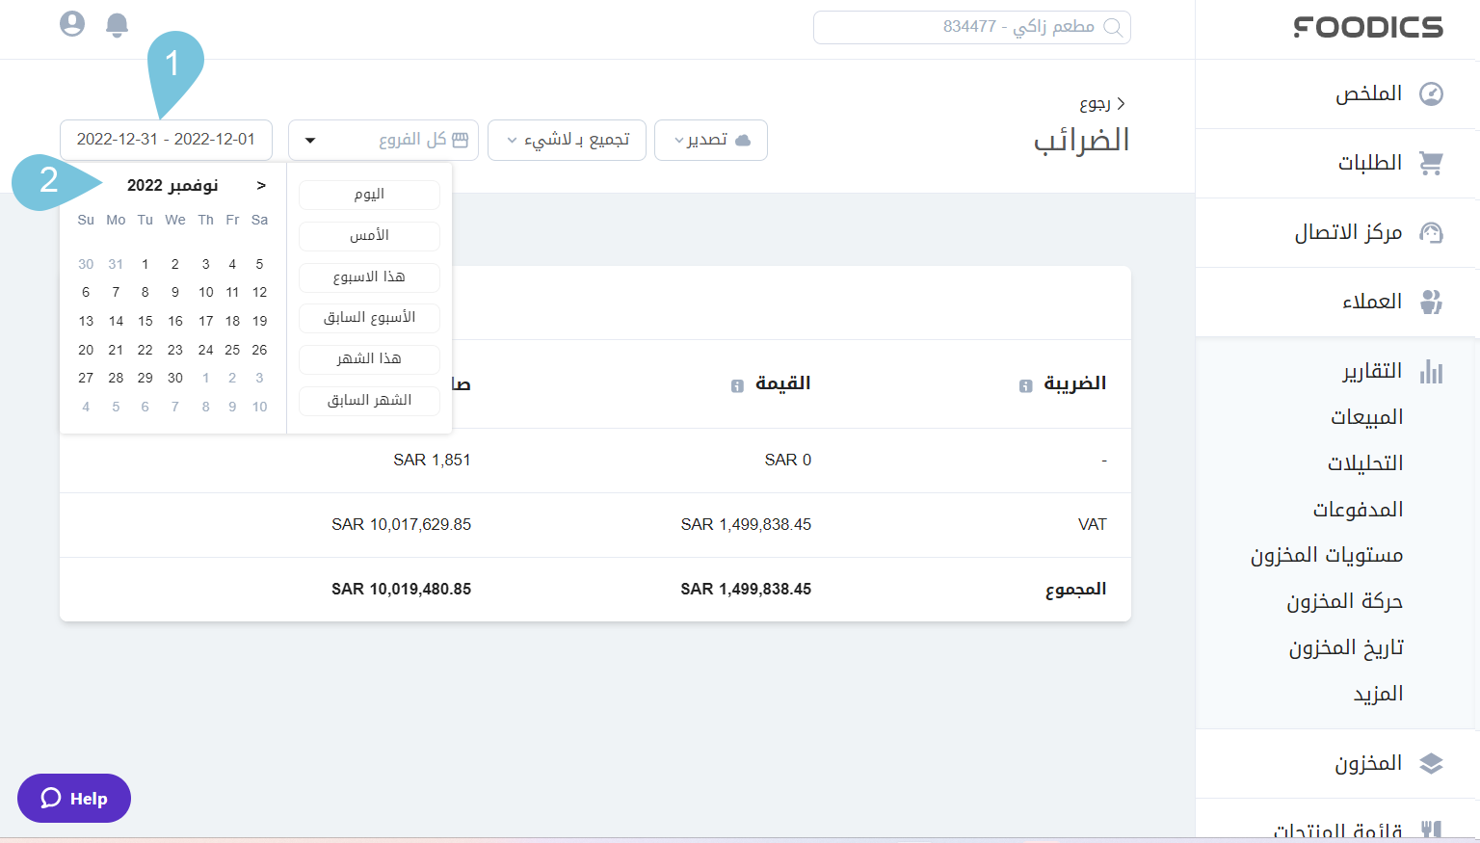Screen dimensions: 1480x843
Task: Click the رجوع back link
Action: click(1097, 104)
